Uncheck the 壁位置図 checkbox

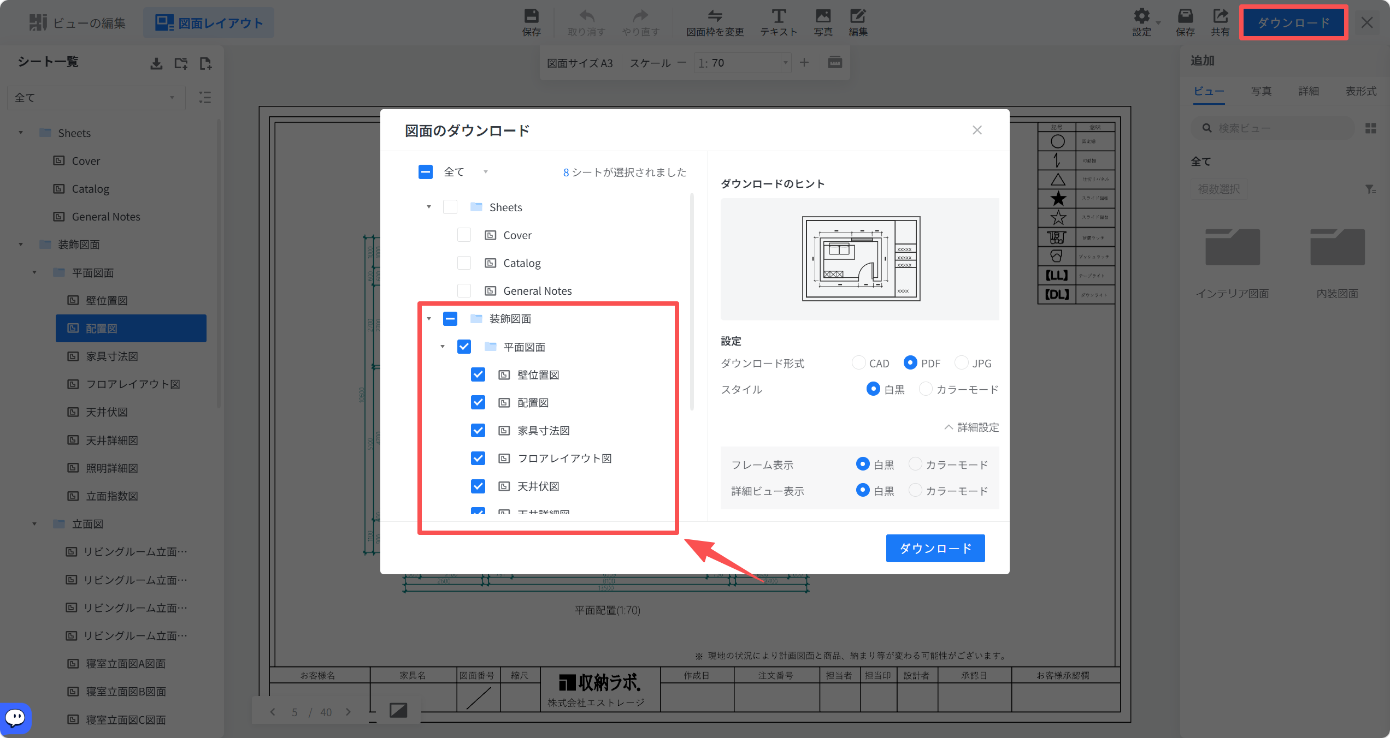(478, 375)
